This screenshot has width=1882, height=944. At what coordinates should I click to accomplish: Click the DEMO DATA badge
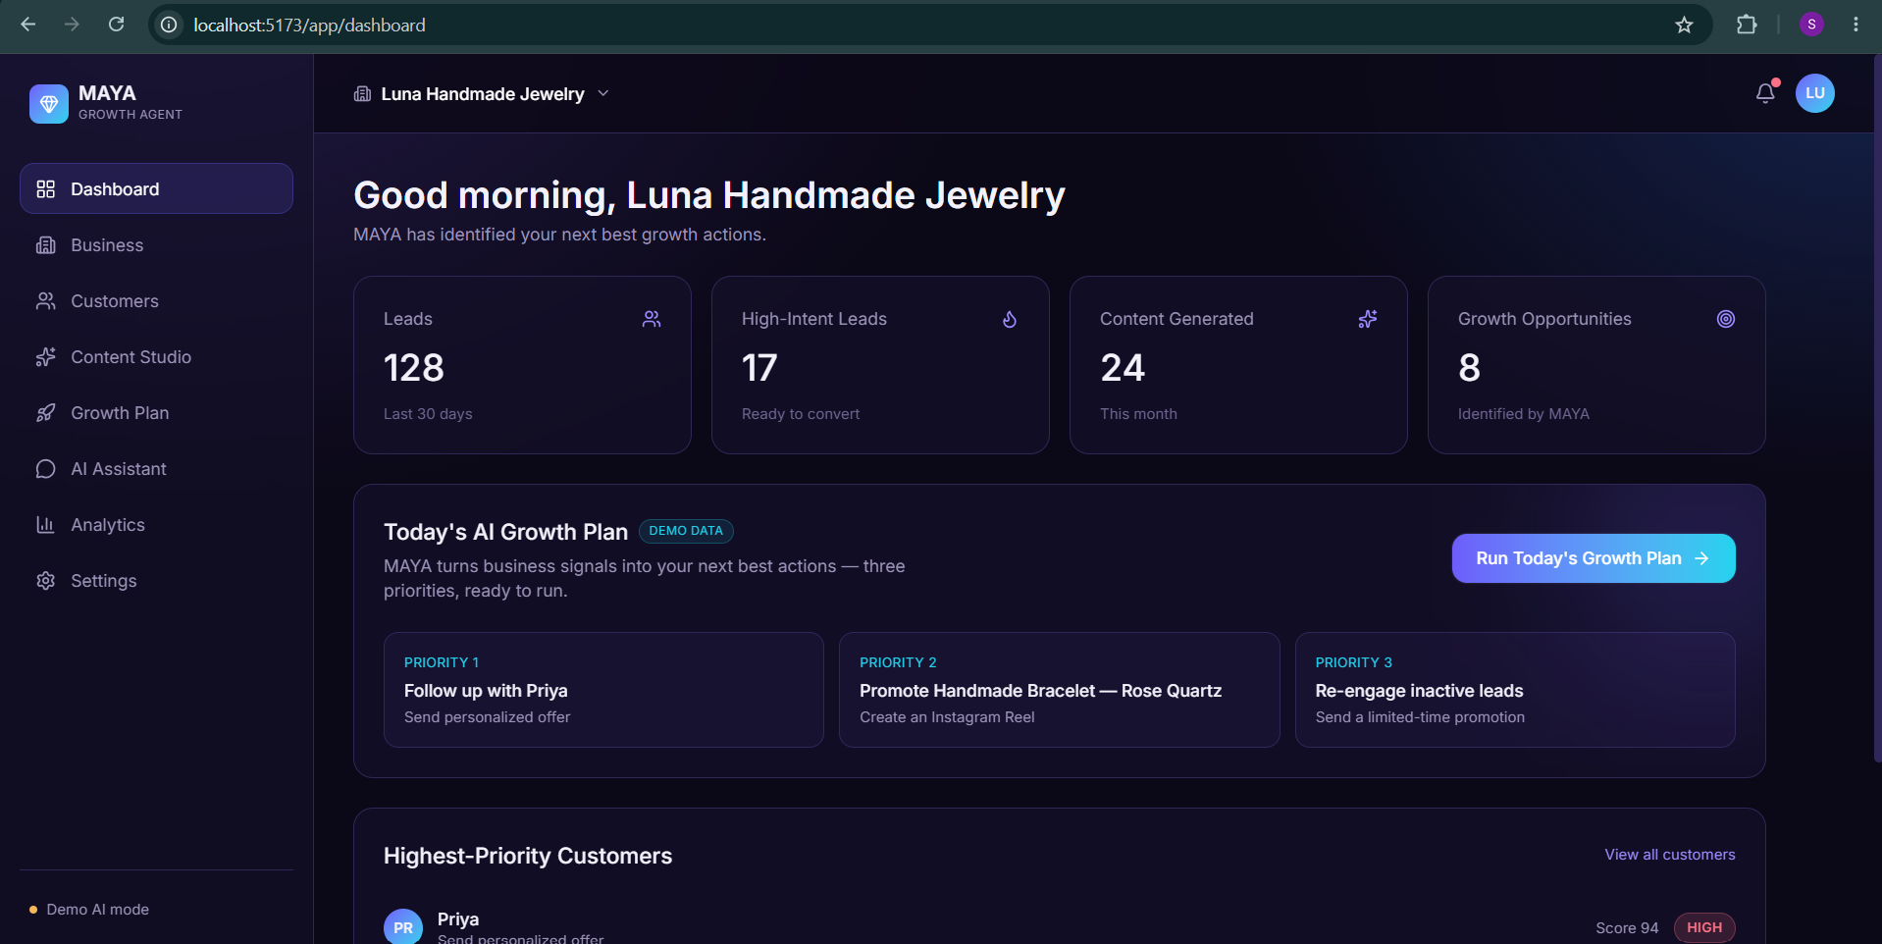[686, 531]
